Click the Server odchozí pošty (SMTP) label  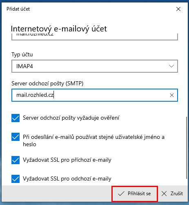tap(47, 83)
